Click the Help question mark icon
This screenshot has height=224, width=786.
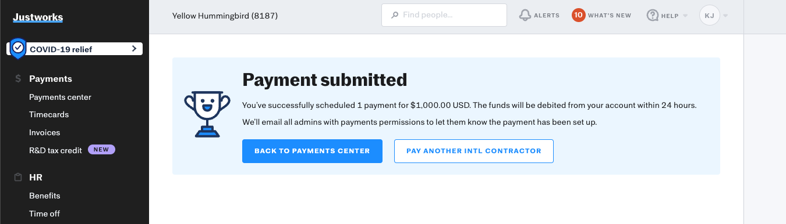tap(653, 16)
